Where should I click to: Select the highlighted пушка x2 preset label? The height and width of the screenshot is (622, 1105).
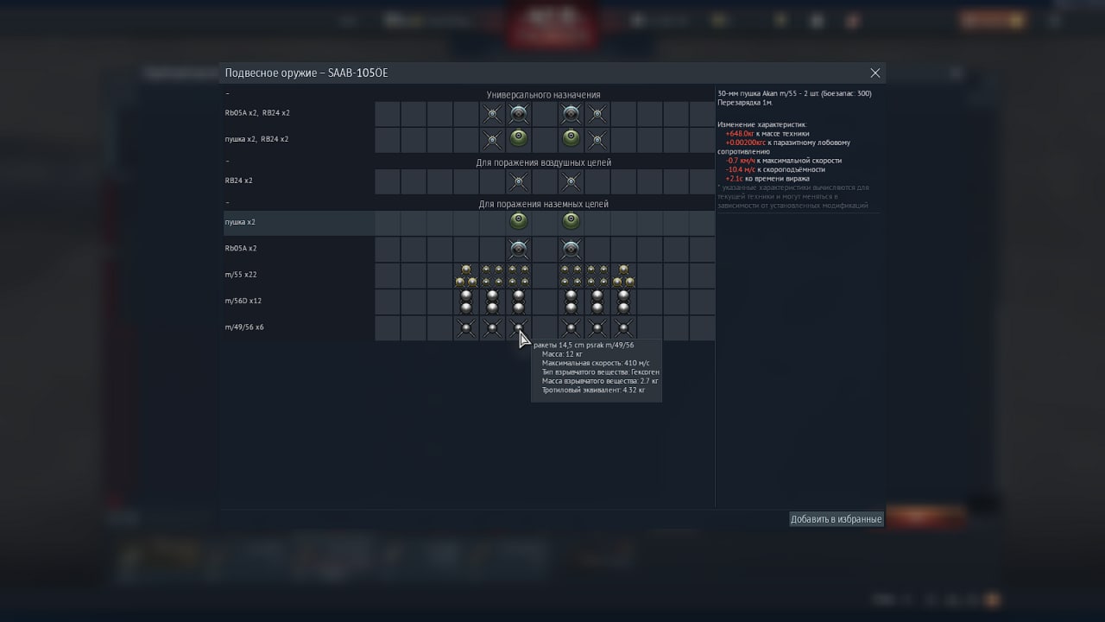point(240,222)
